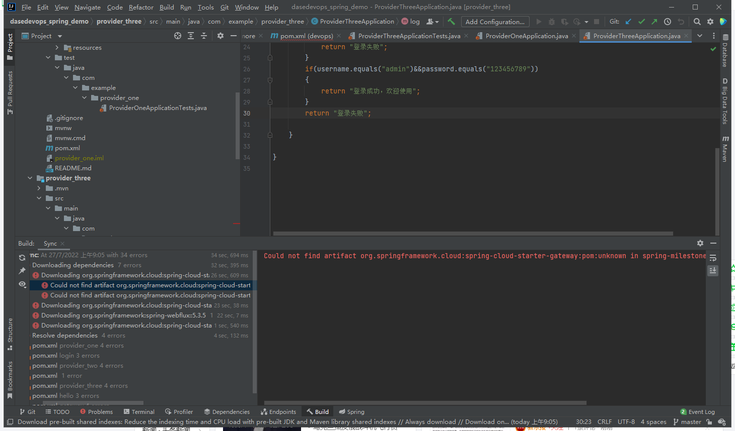Toggle soft-wrap in build output
The height and width of the screenshot is (431, 735).
[713, 258]
